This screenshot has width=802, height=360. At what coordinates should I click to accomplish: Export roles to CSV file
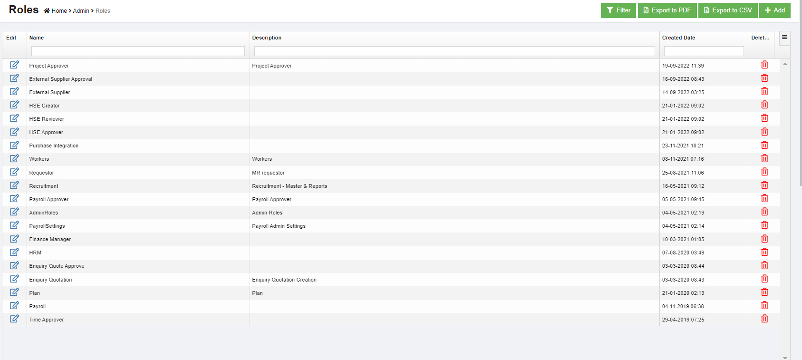point(727,10)
